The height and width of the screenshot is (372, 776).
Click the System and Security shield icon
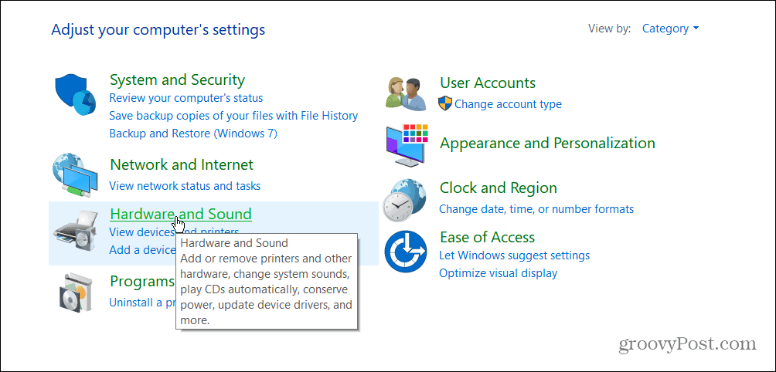pos(75,95)
